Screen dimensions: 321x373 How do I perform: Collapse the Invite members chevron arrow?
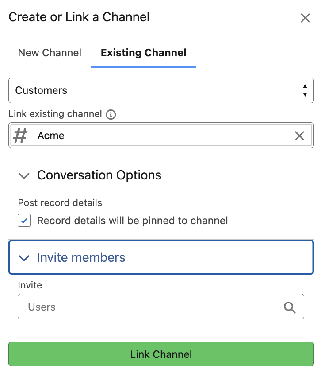click(x=24, y=258)
